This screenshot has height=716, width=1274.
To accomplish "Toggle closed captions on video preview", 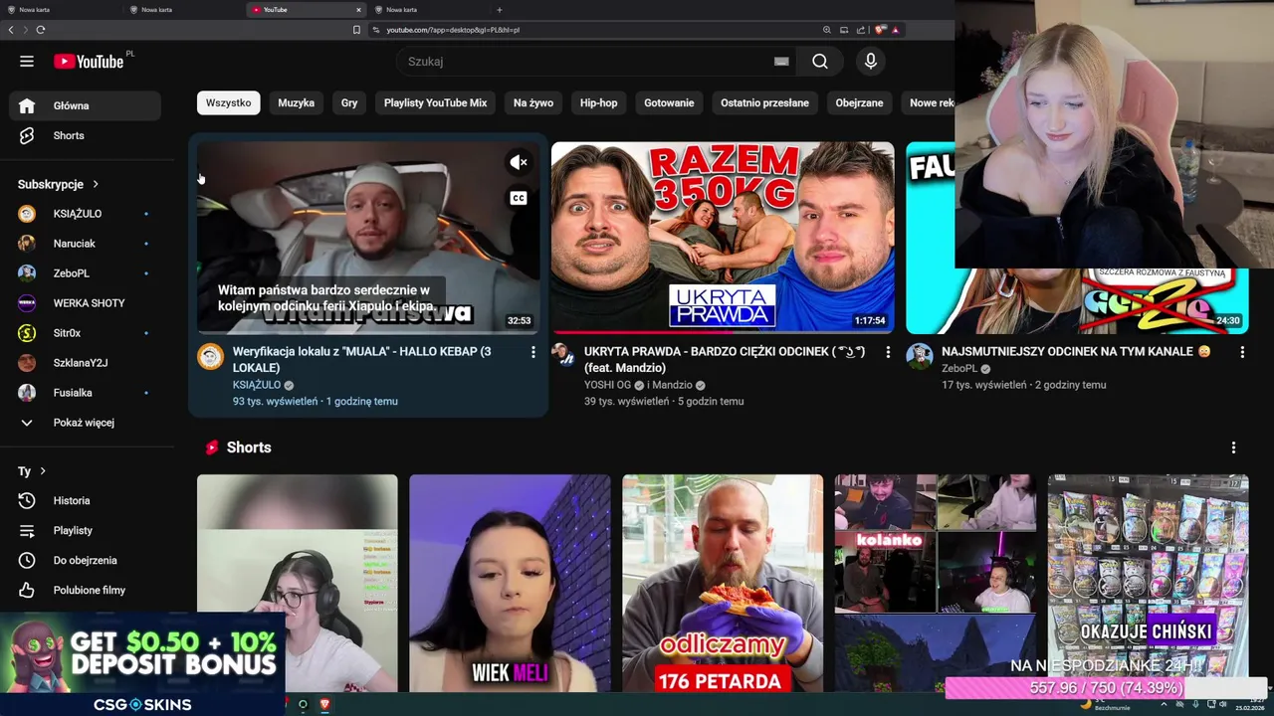I will pos(519,198).
